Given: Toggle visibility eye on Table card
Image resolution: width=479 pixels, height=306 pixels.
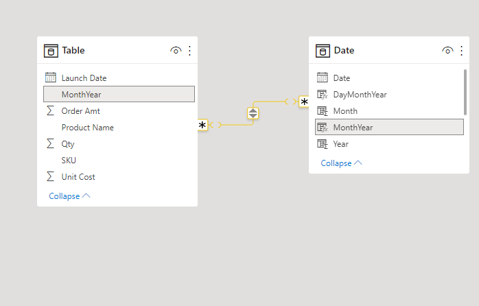Looking at the screenshot, I should pyautogui.click(x=176, y=50).
